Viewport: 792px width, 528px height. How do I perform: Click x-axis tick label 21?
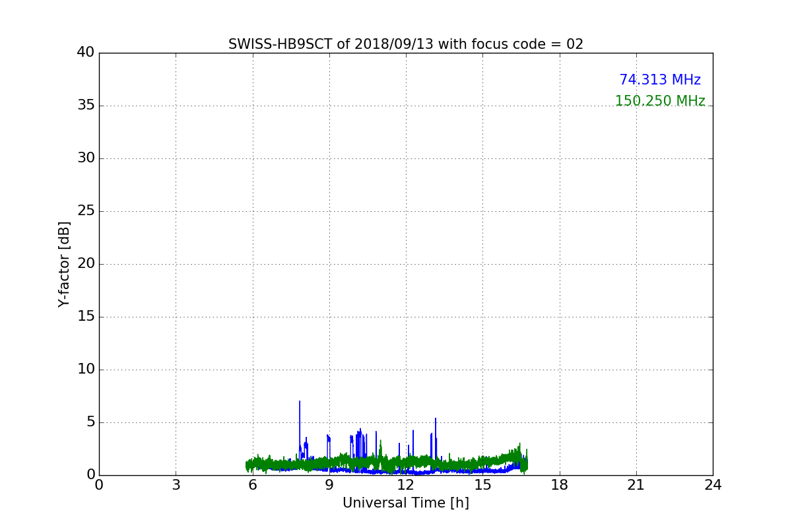tap(636, 485)
